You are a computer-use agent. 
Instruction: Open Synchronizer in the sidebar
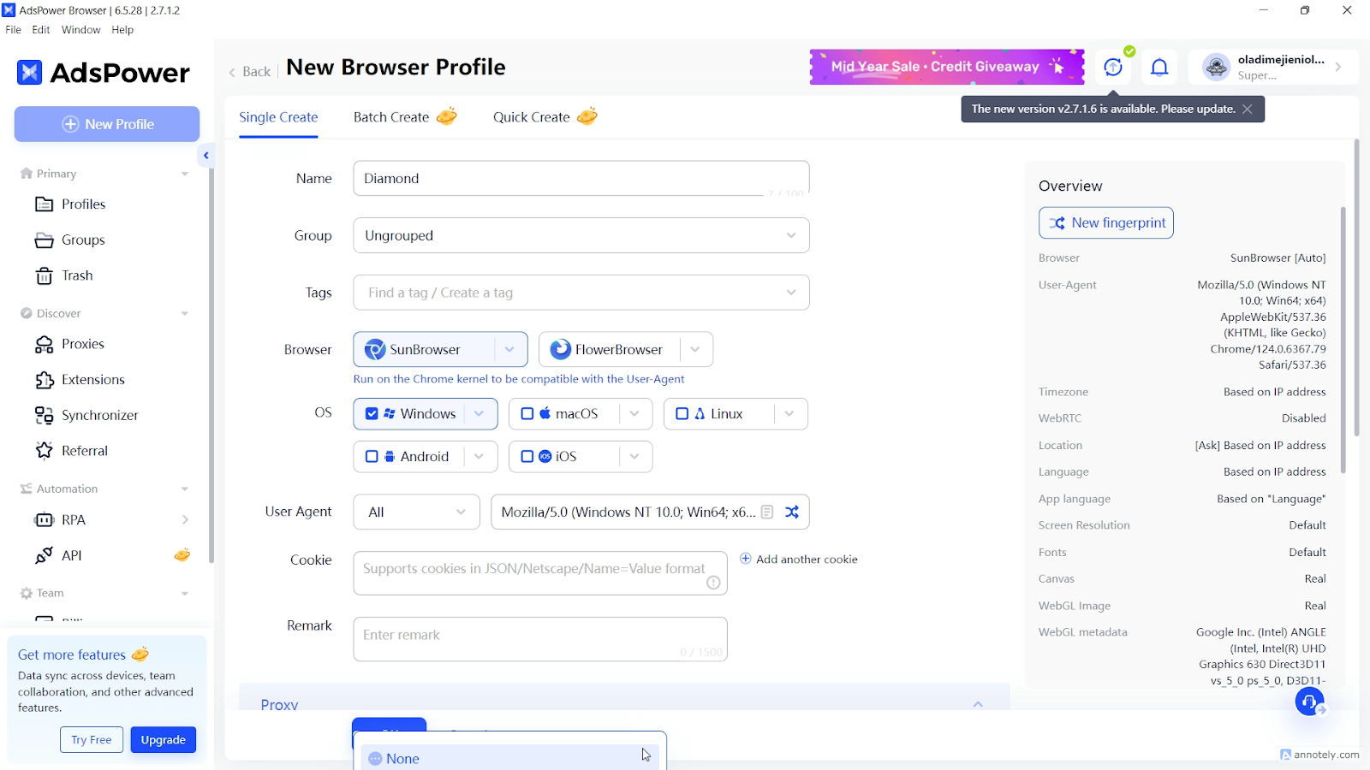pyautogui.click(x=86, y=415)
